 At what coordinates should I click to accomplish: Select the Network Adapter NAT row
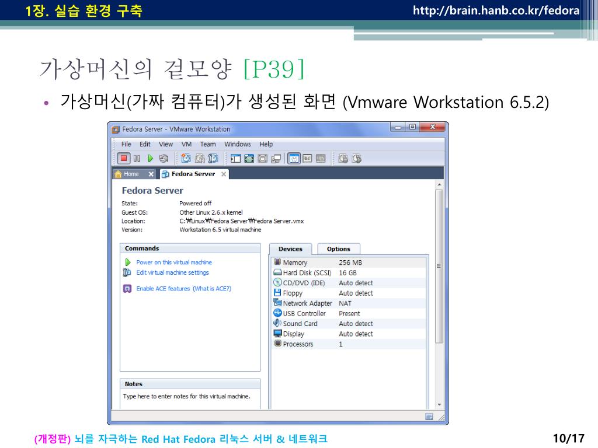[x=349, y=303]
